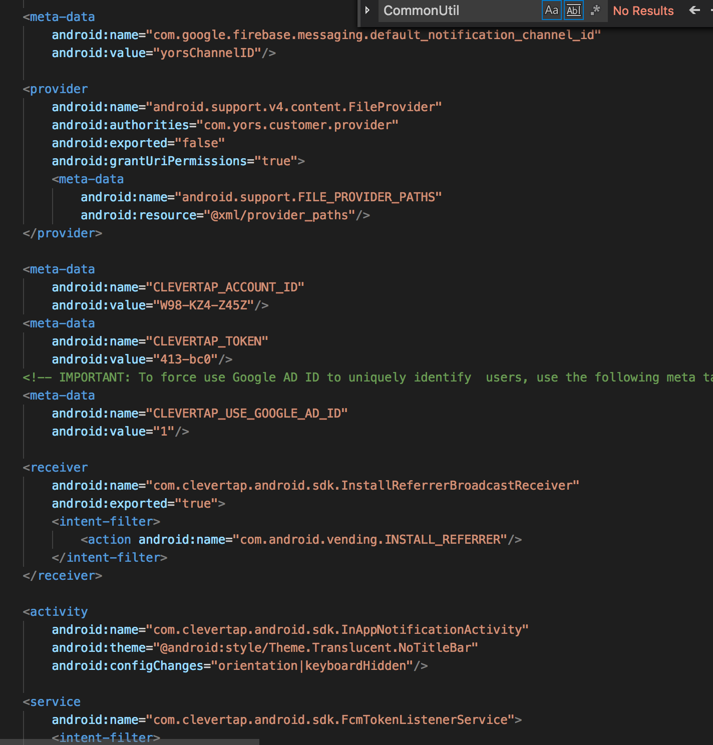Toggle whole word matching in search
The image size is (713, 745).
click(573, 10)
